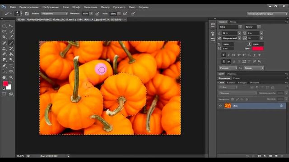The image size is (289, 162).
Task: Select the Pen tool
Action: pos(4,66)
